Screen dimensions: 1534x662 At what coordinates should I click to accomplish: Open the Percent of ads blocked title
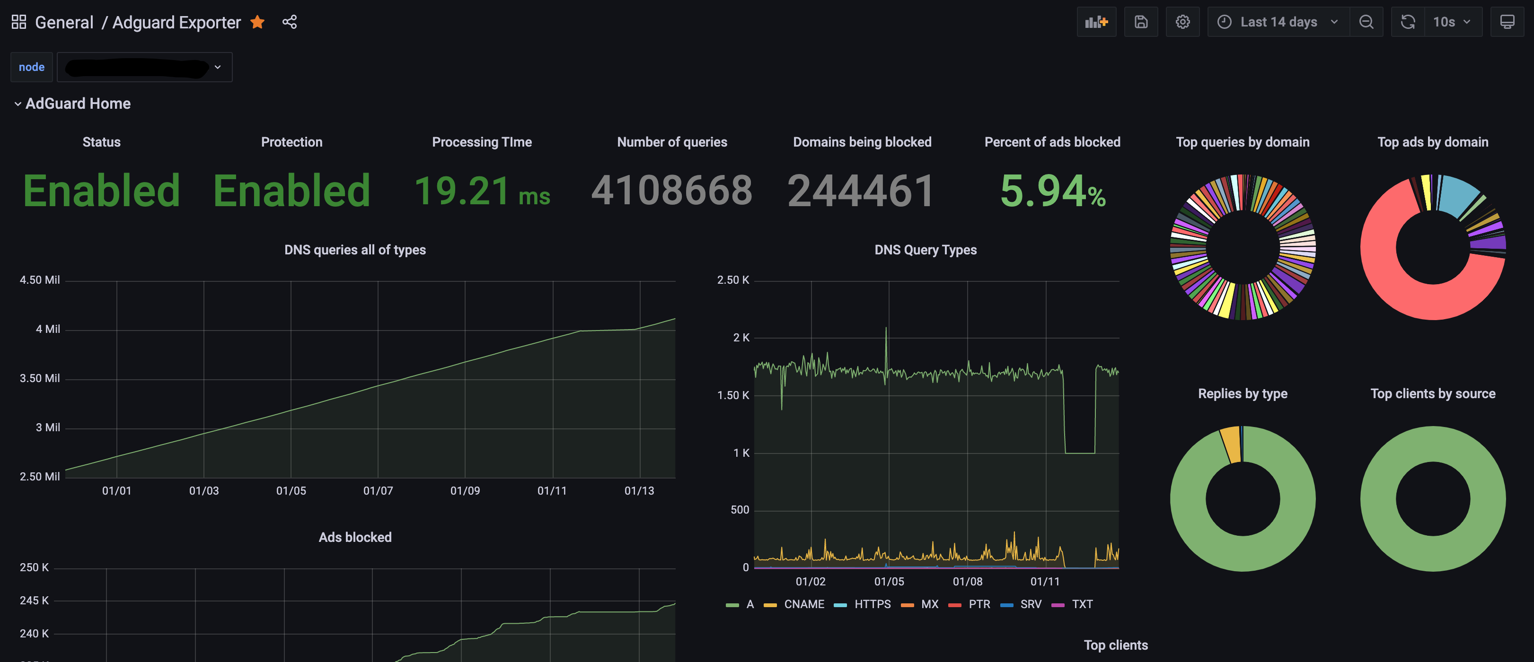click(1052, 142)
